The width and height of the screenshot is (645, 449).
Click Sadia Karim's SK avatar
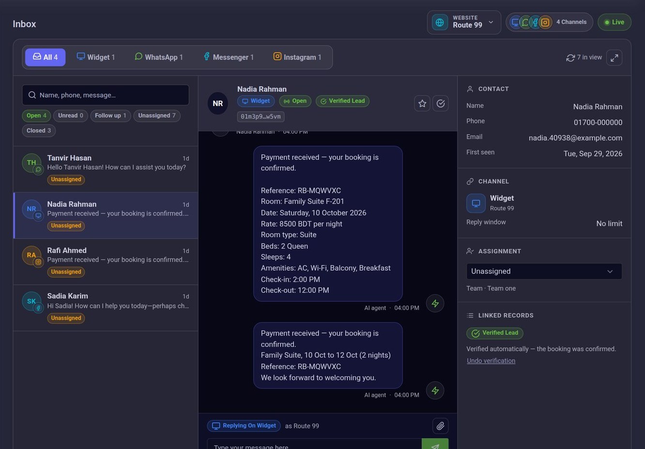[x=31, y=301]
